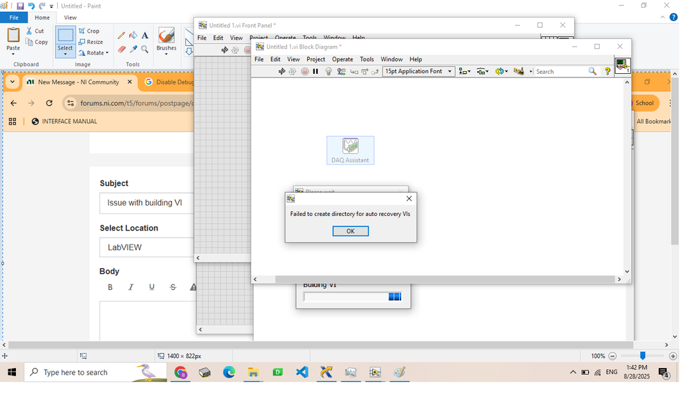This screenshot has height=409, width=696.
Task: Open Reorder dropdown in Block Diagram toolbar
Action: pyautogui.click(x=502, y=71)
